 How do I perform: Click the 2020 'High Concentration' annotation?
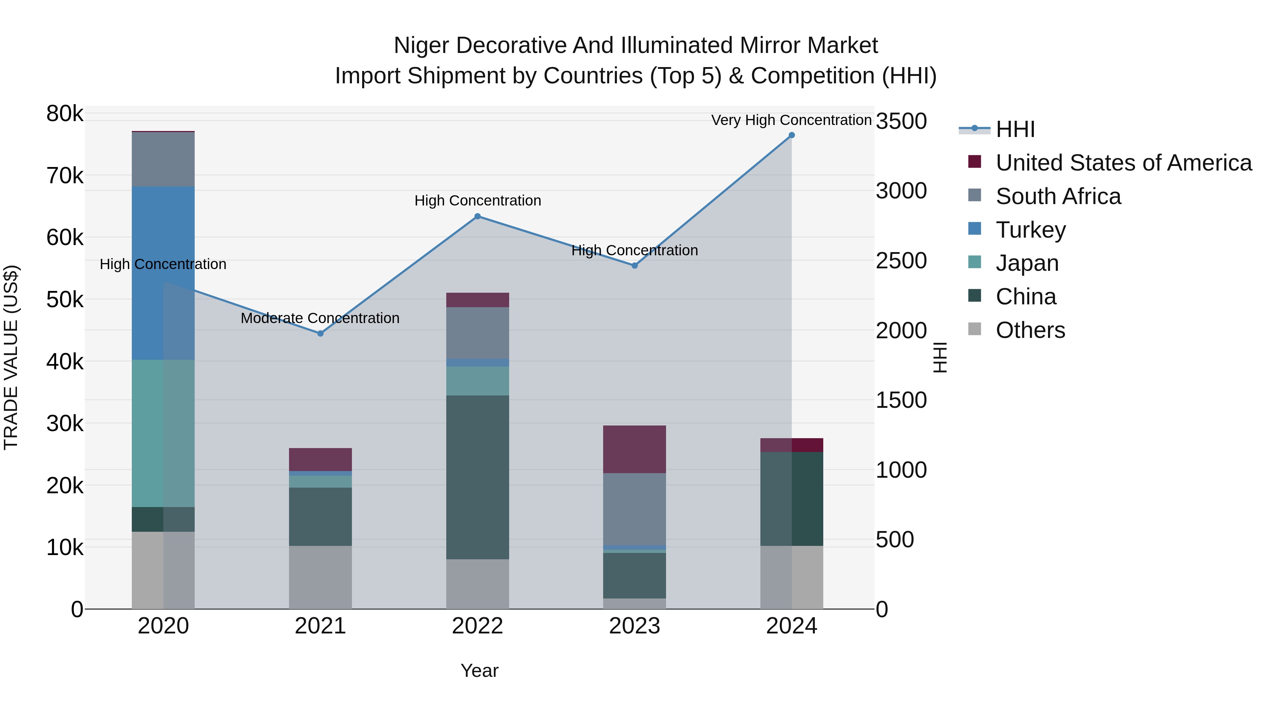click(x=163, y=264)
